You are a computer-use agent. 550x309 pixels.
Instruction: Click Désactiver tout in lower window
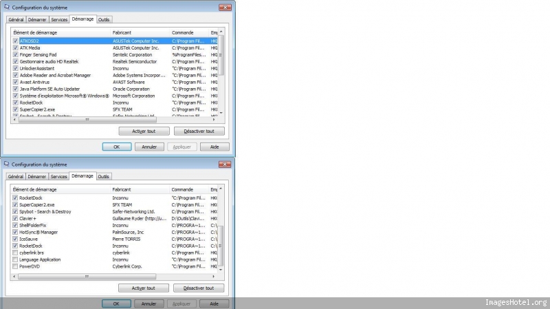click(199, 288)
